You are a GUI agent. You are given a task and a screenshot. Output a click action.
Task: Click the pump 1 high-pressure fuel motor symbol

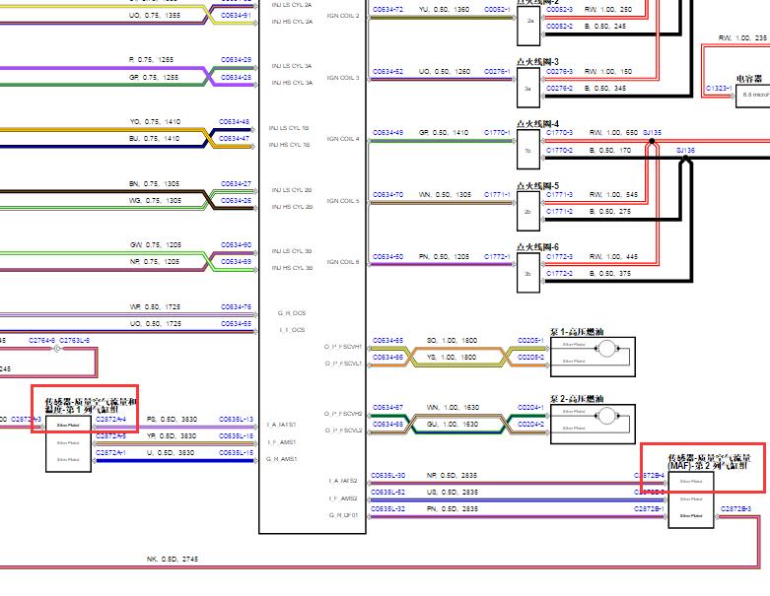tap(606, 349)
